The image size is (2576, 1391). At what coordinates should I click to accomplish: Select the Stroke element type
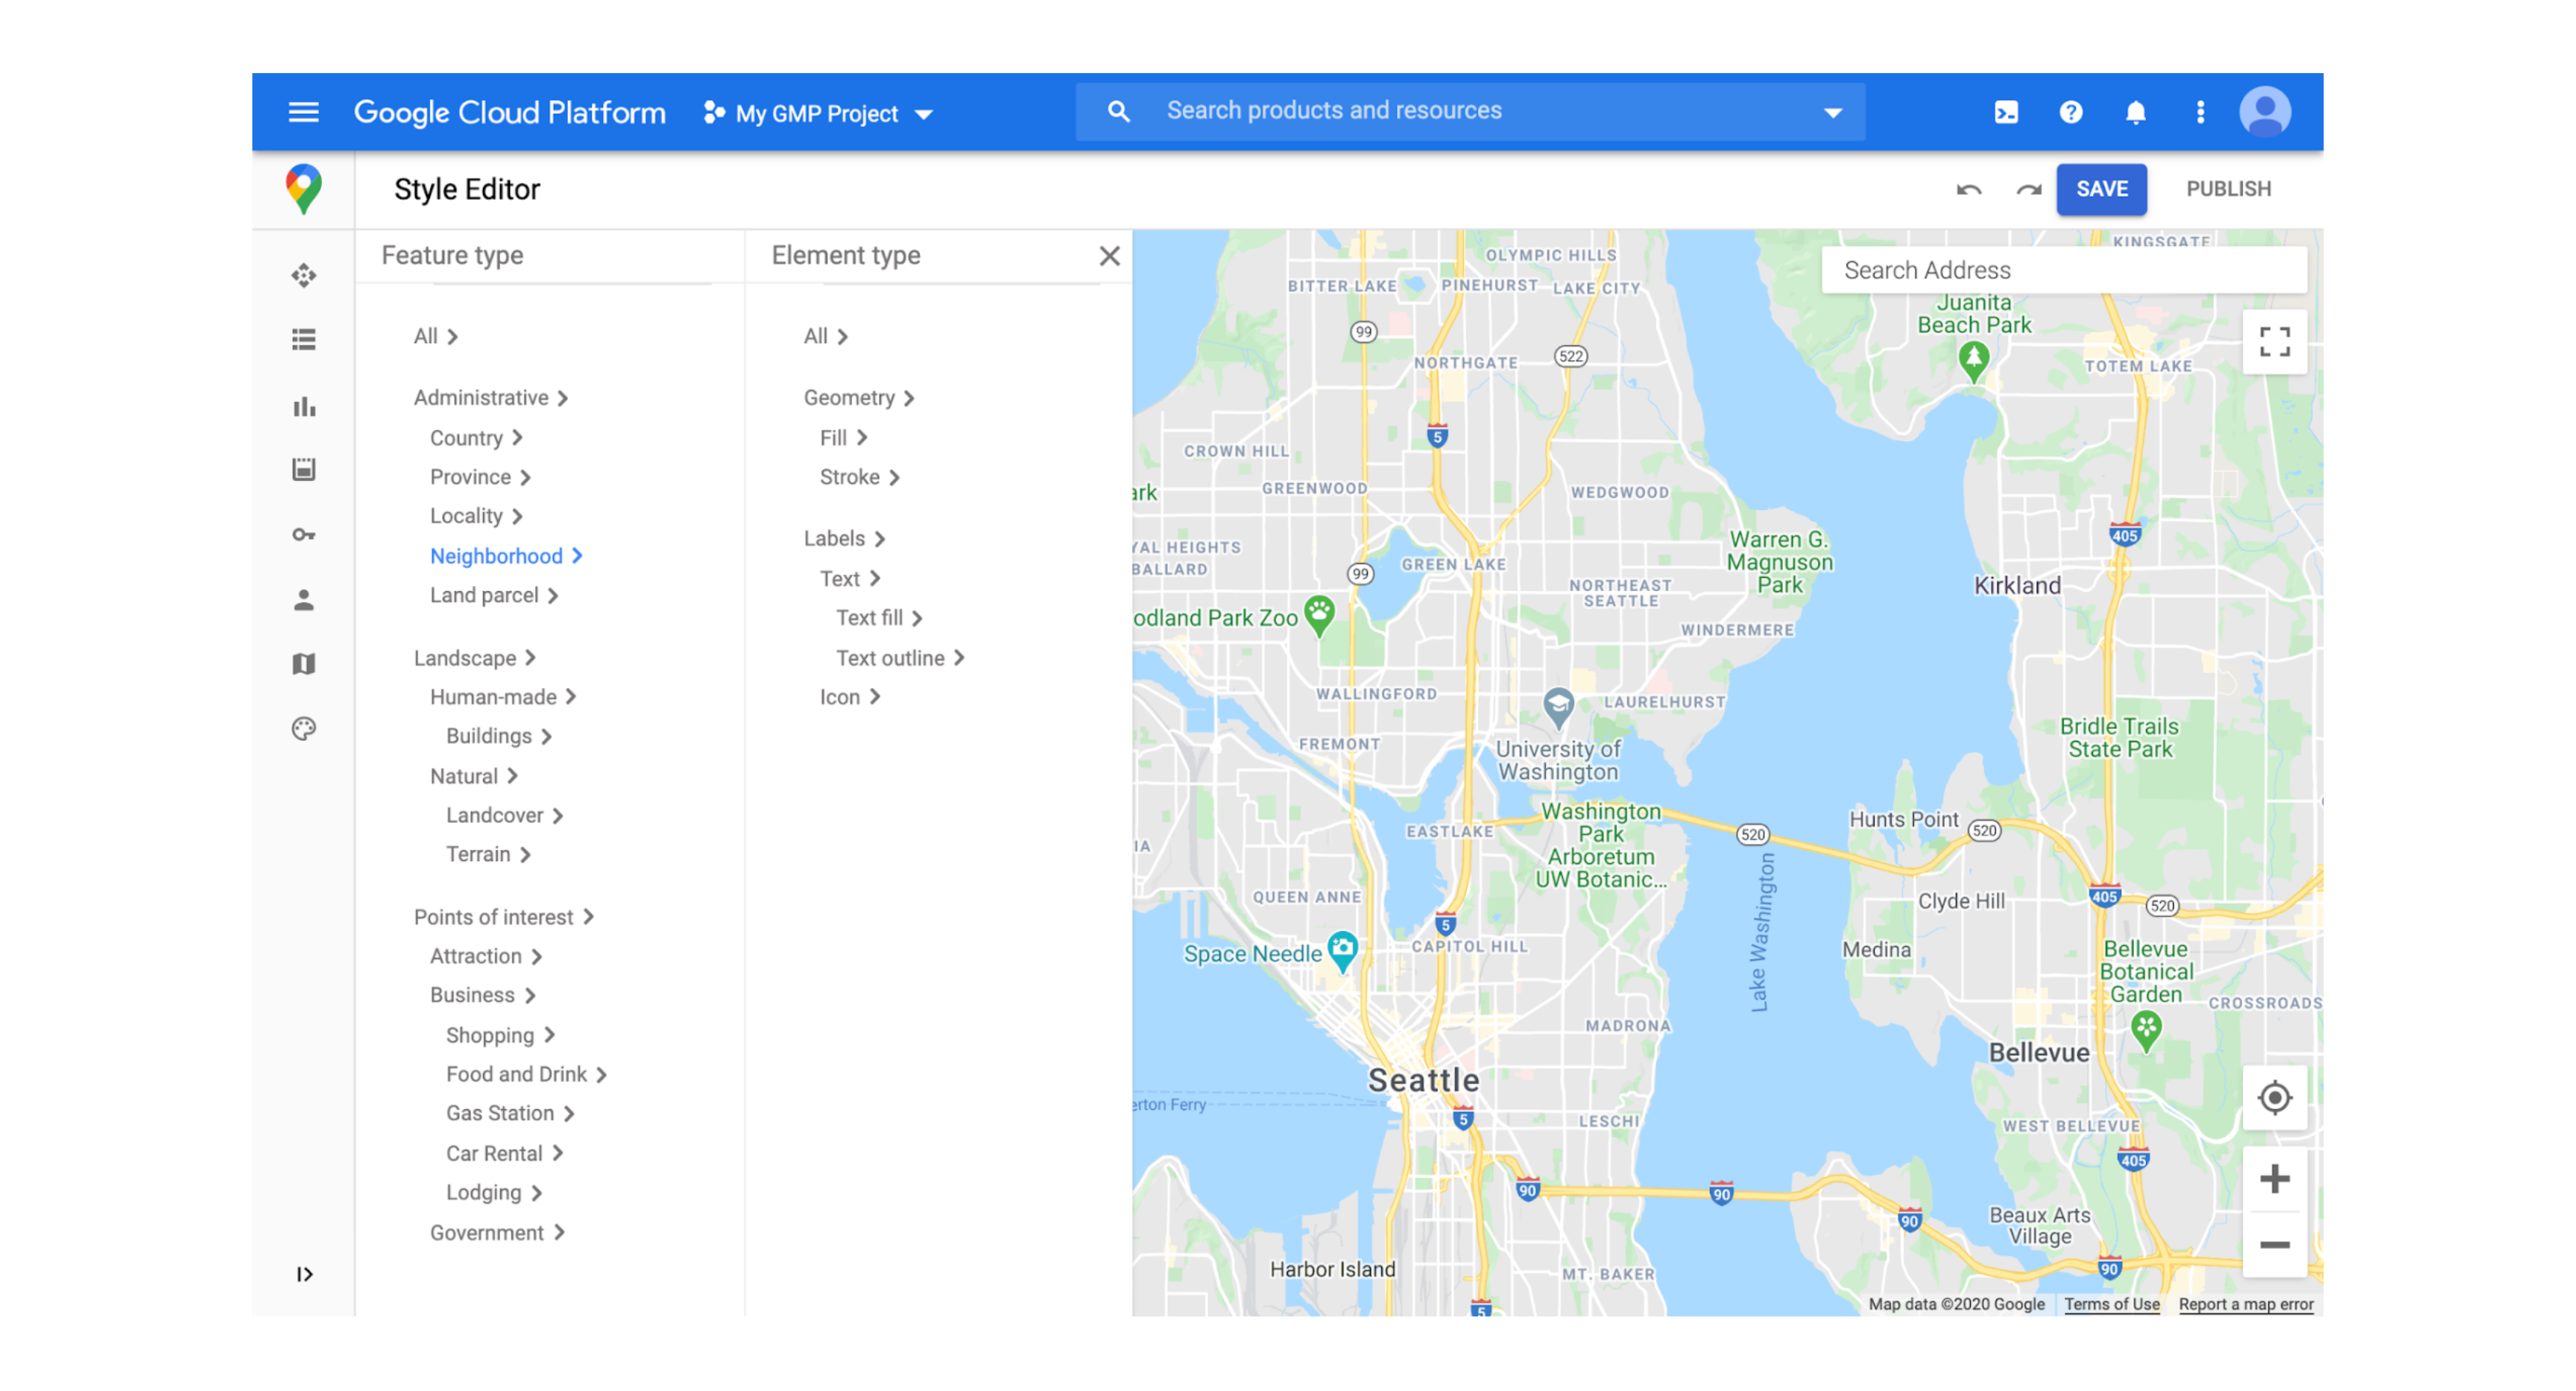[x=859, y=477]
